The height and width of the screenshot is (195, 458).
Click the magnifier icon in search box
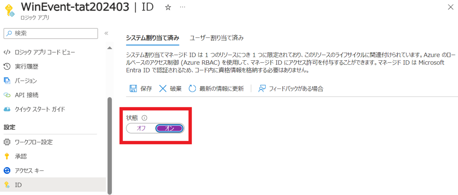tap(9, 33)
